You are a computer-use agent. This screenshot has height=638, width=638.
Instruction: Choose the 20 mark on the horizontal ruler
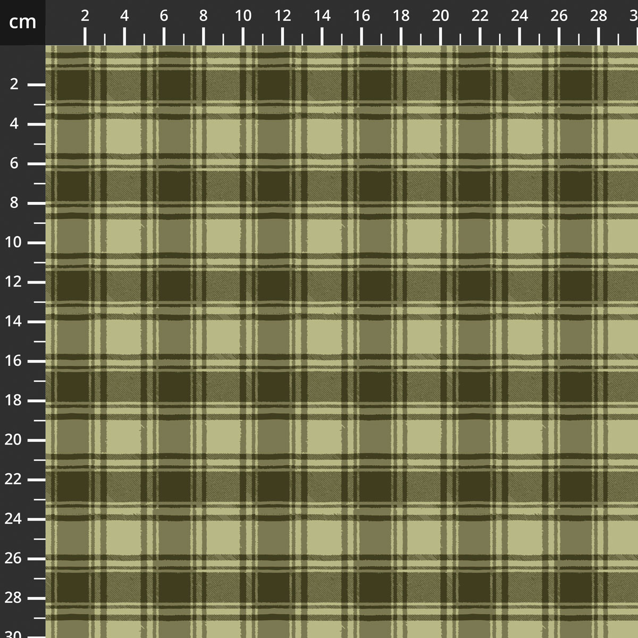pos(441,16)
